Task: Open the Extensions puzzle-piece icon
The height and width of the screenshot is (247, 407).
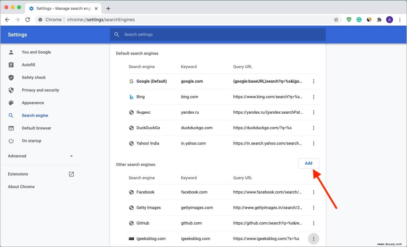Action: 379,20
